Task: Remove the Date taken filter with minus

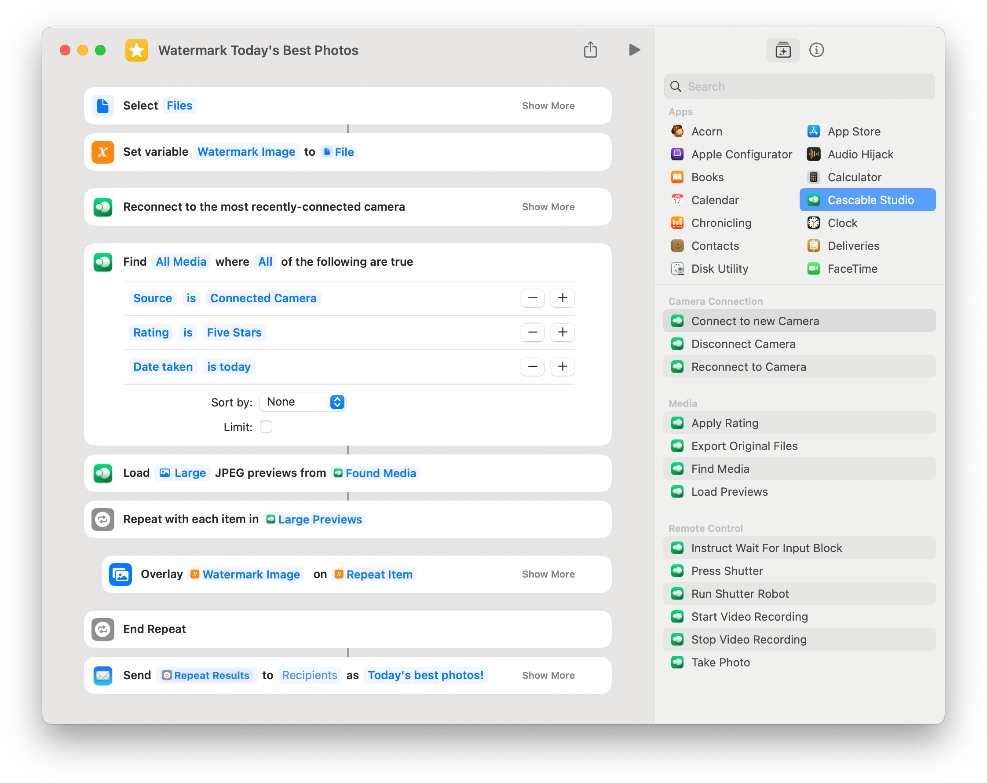Action: click(532, 367)
